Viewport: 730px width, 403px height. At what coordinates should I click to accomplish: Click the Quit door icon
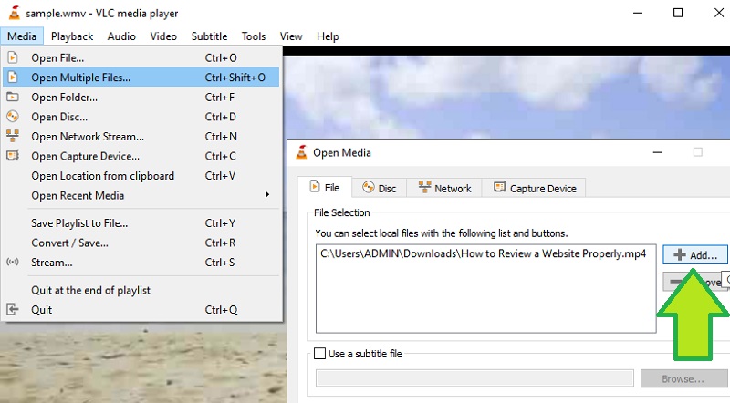[13, 309]
